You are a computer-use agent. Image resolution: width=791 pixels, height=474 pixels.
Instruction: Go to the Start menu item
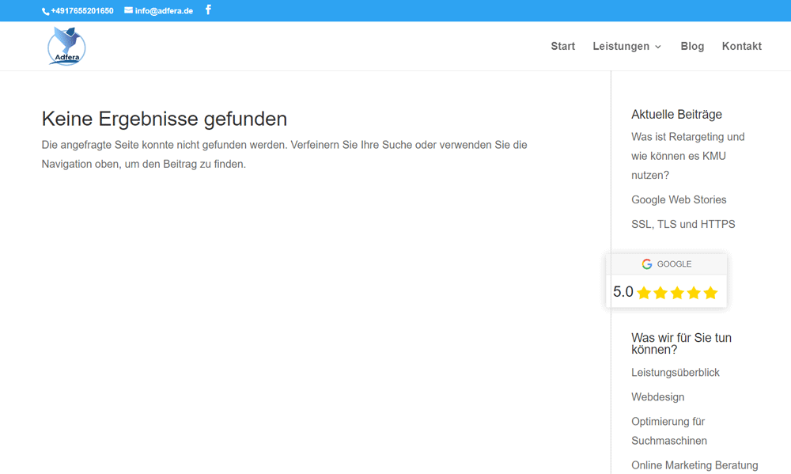[x=563, y=47]
